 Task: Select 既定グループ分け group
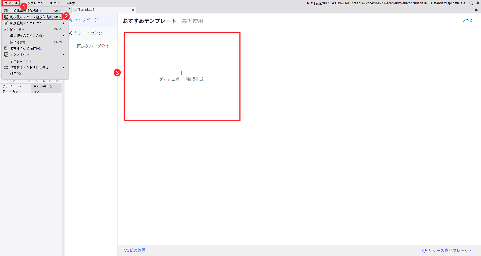[x=93, y=46]
